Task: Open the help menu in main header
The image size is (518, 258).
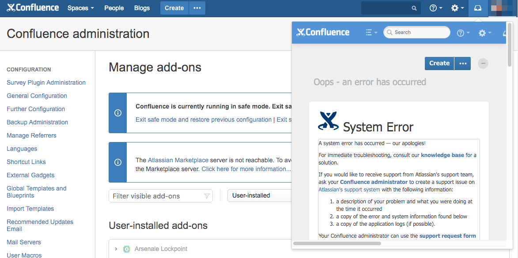Action: point(436,8)
